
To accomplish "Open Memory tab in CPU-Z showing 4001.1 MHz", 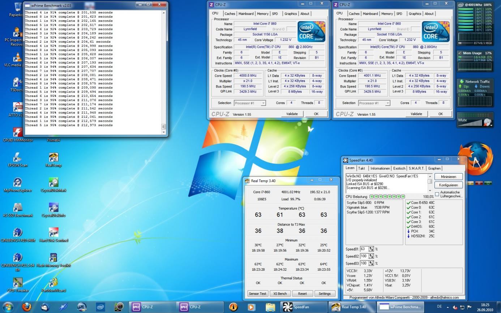I will 387,14.
